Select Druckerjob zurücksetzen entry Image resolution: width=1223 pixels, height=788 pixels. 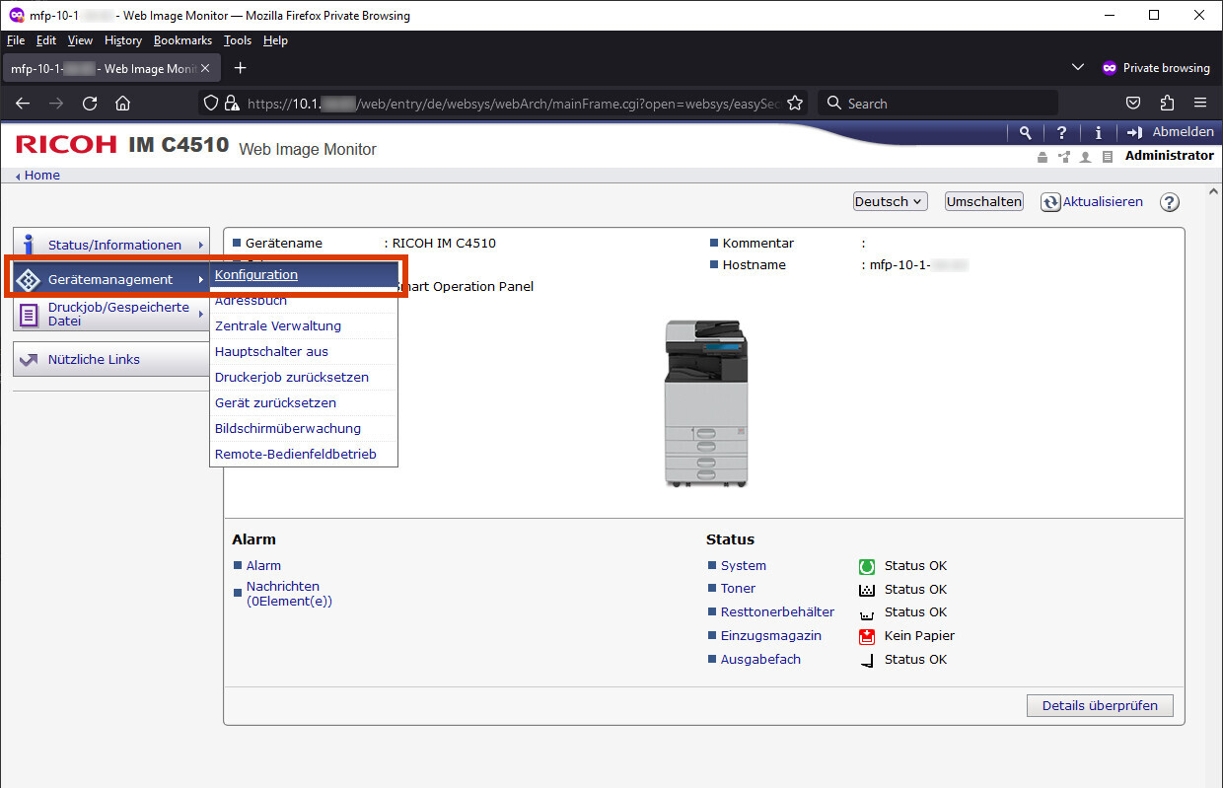pos(292,377)
